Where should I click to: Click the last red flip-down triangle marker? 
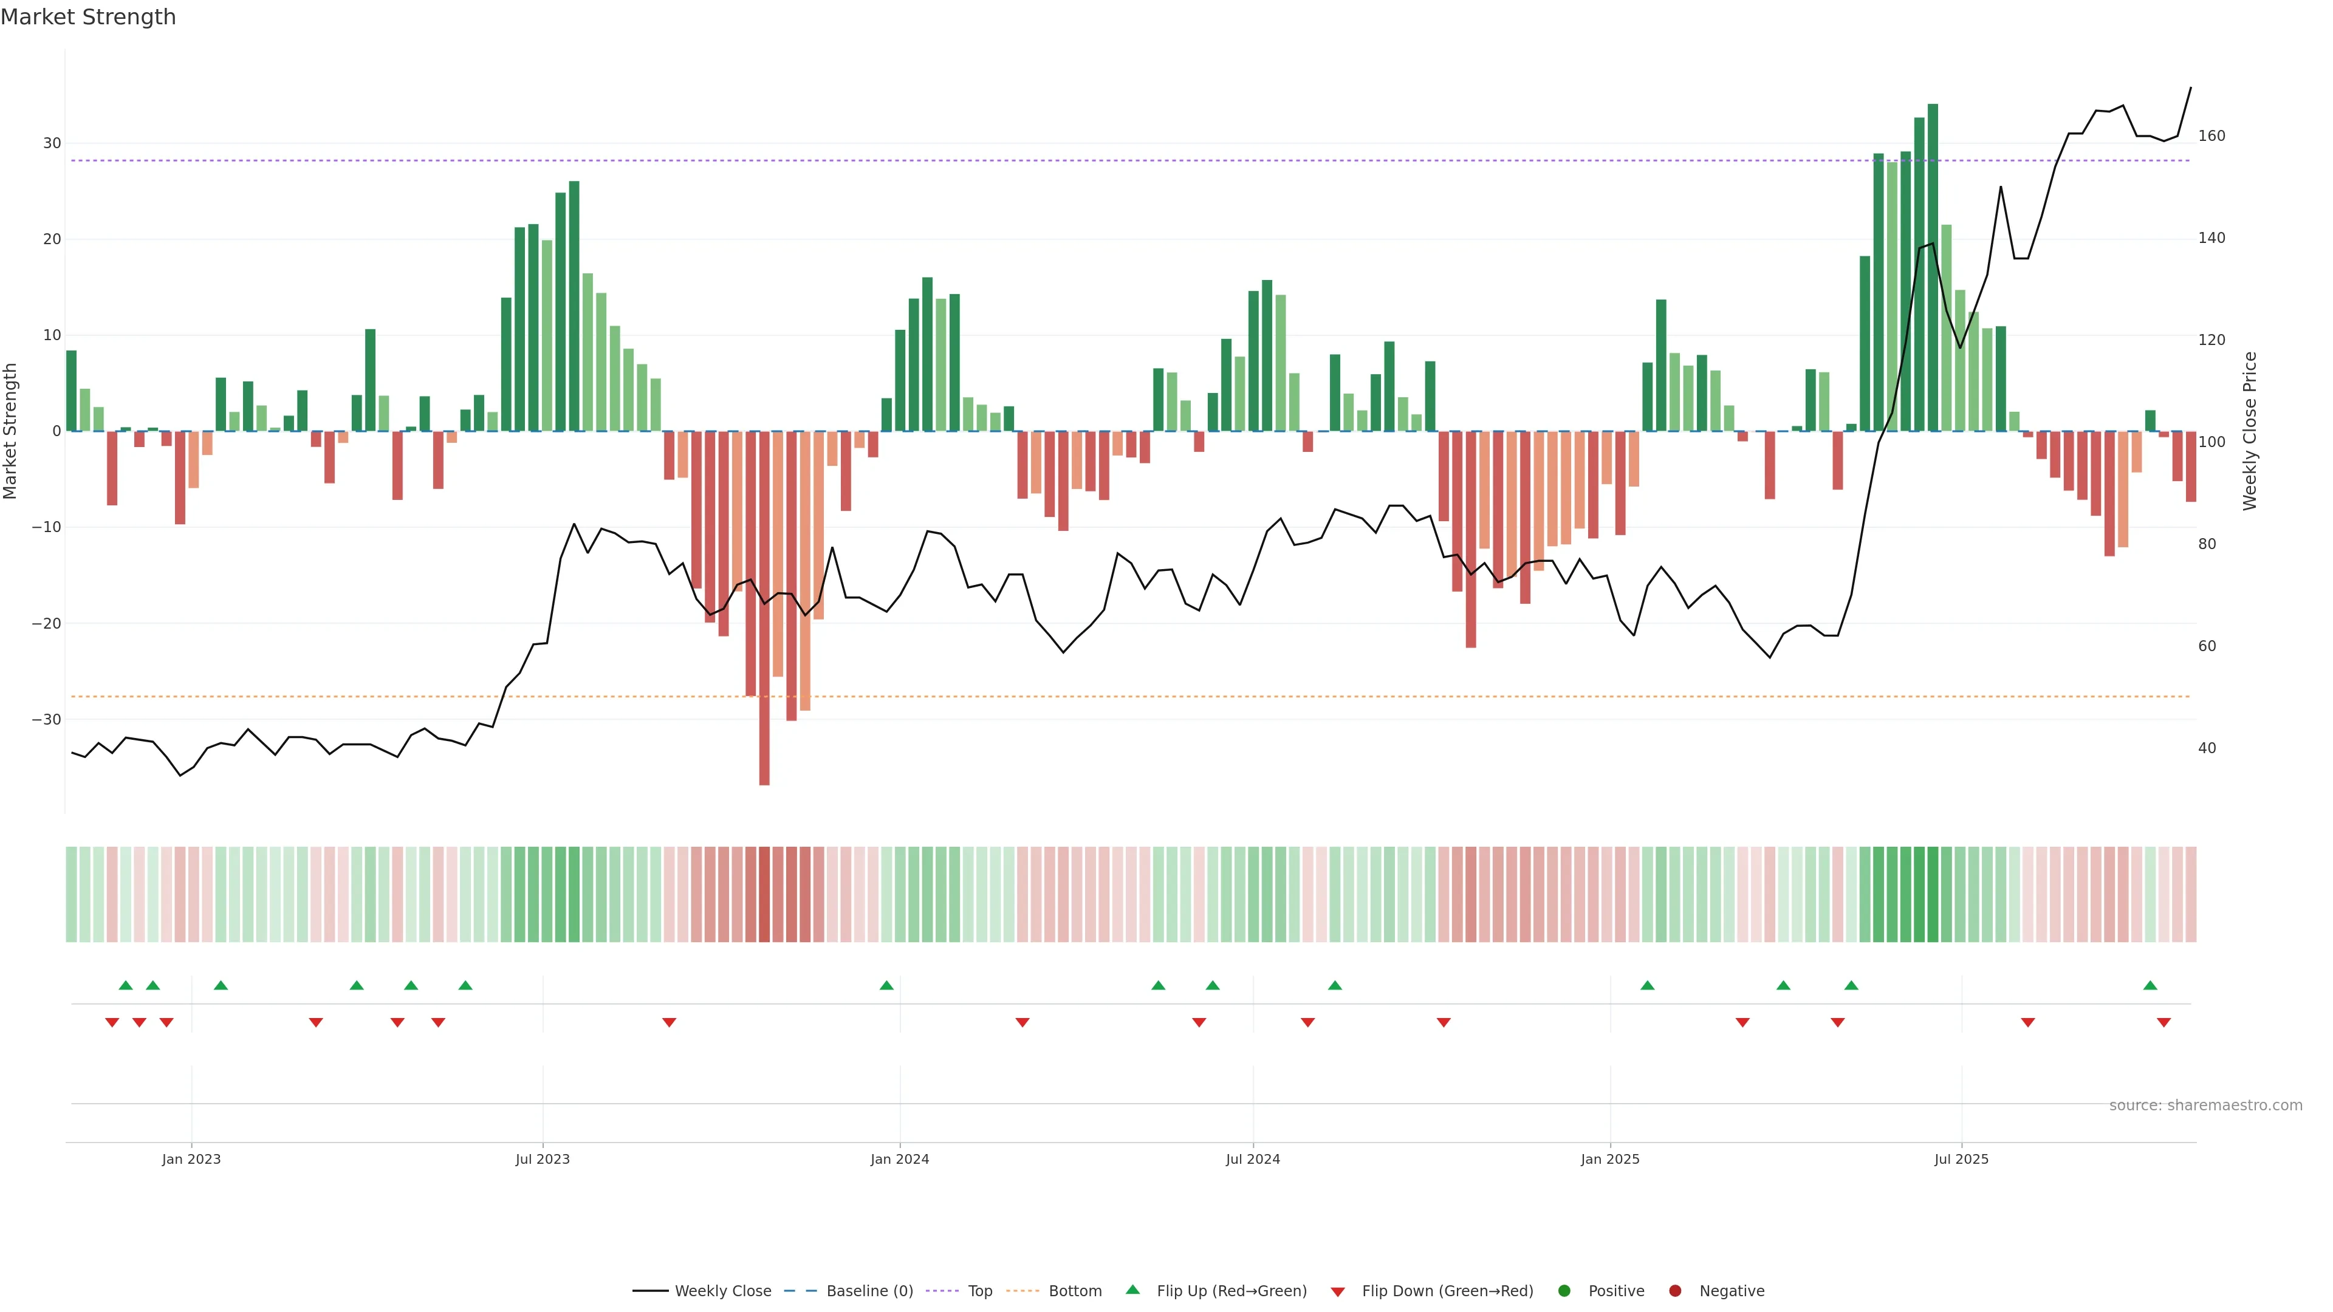pyautogui.click(x=2163, y=1022)
